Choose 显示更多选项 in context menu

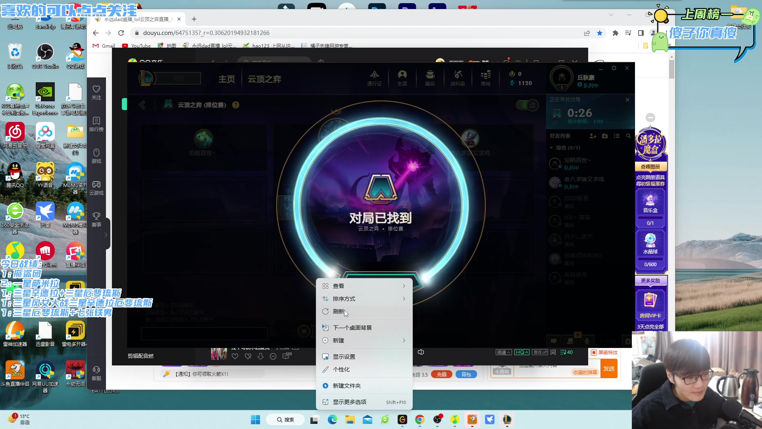pyautogui.click(x=364, y=402)
